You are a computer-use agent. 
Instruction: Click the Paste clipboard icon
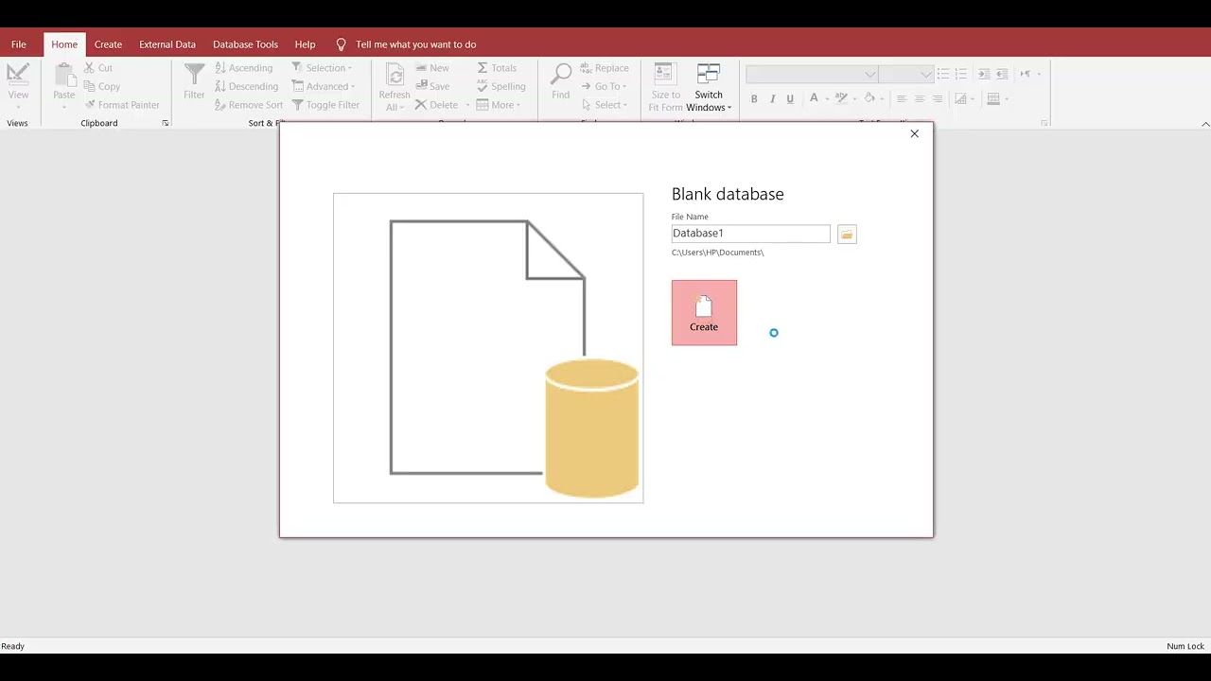pyautogui.click(x=64, y=76)
